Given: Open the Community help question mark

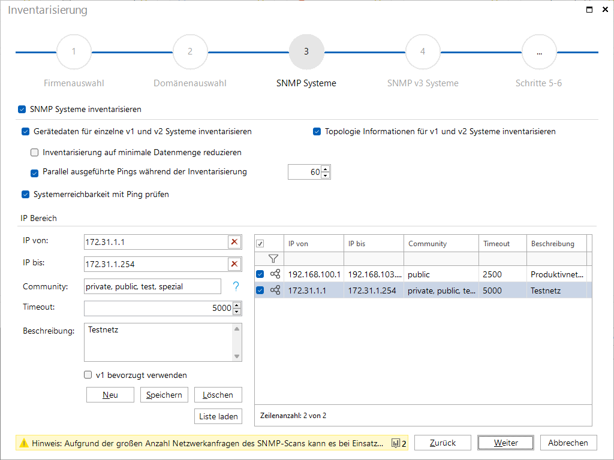Looking at the screenshot, I should pos(236,286).
